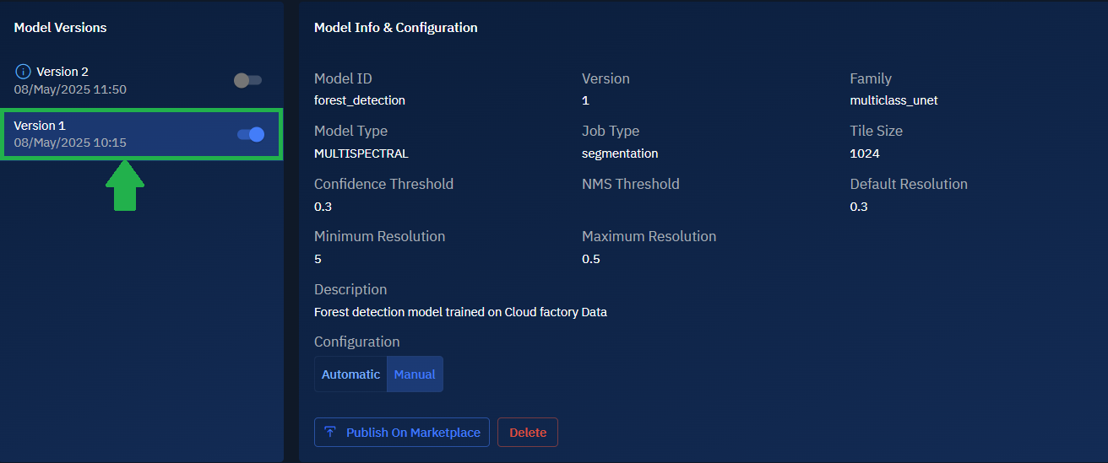Select Version 2 in Model Versions list

62,72
